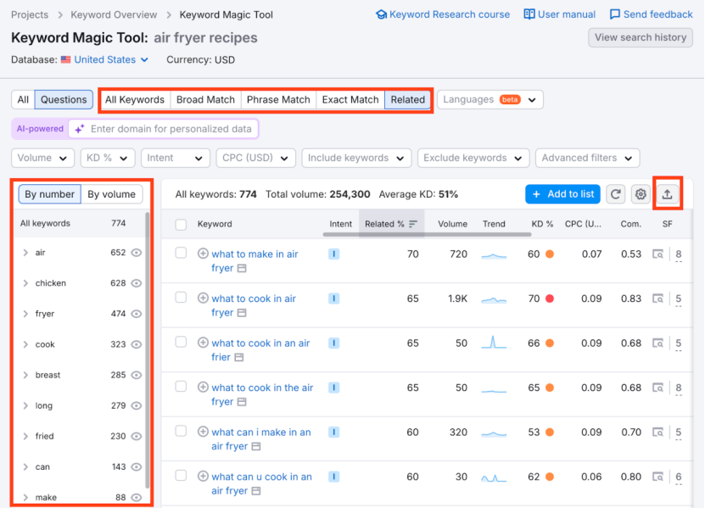Tick the checkbox for 'what to make in air fryer'
The height and width of the screenshot is (508, 705).
point(181,253)
